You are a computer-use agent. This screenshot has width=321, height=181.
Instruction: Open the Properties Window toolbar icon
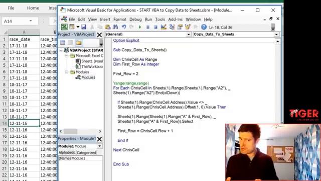(x=180, y=27)
